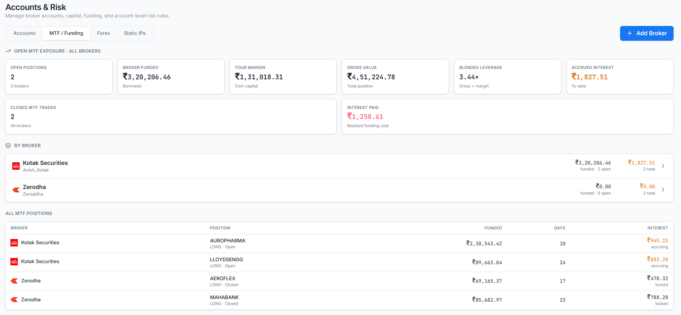Click locked interest ₹788.28

tap(658, 297)
